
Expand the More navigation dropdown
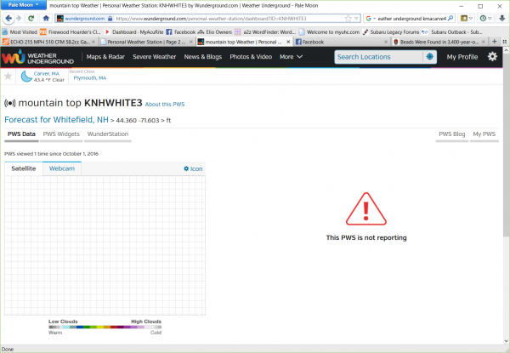coord(291,57)
